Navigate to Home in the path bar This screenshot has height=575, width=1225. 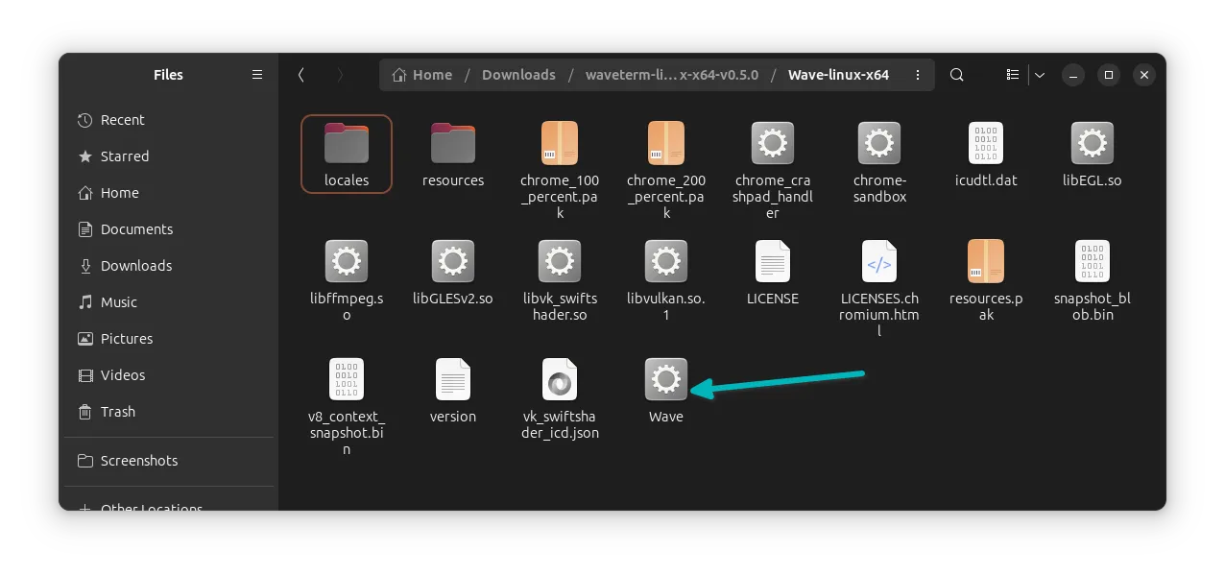click(x=422, y=75)
